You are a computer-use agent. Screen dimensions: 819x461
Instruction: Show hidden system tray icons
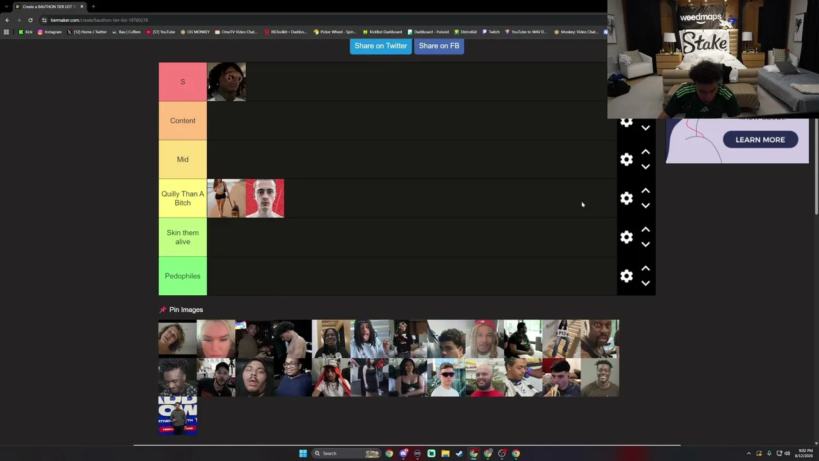(749, 453)
